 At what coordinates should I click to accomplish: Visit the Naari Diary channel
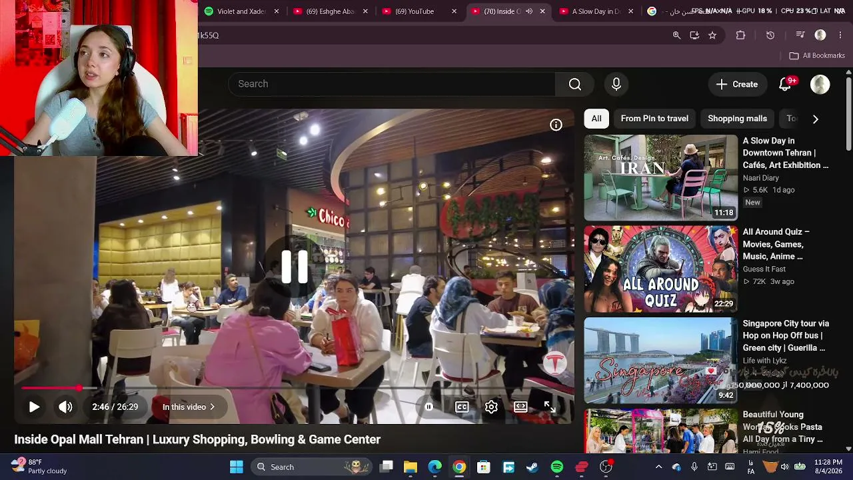point(761,178)
